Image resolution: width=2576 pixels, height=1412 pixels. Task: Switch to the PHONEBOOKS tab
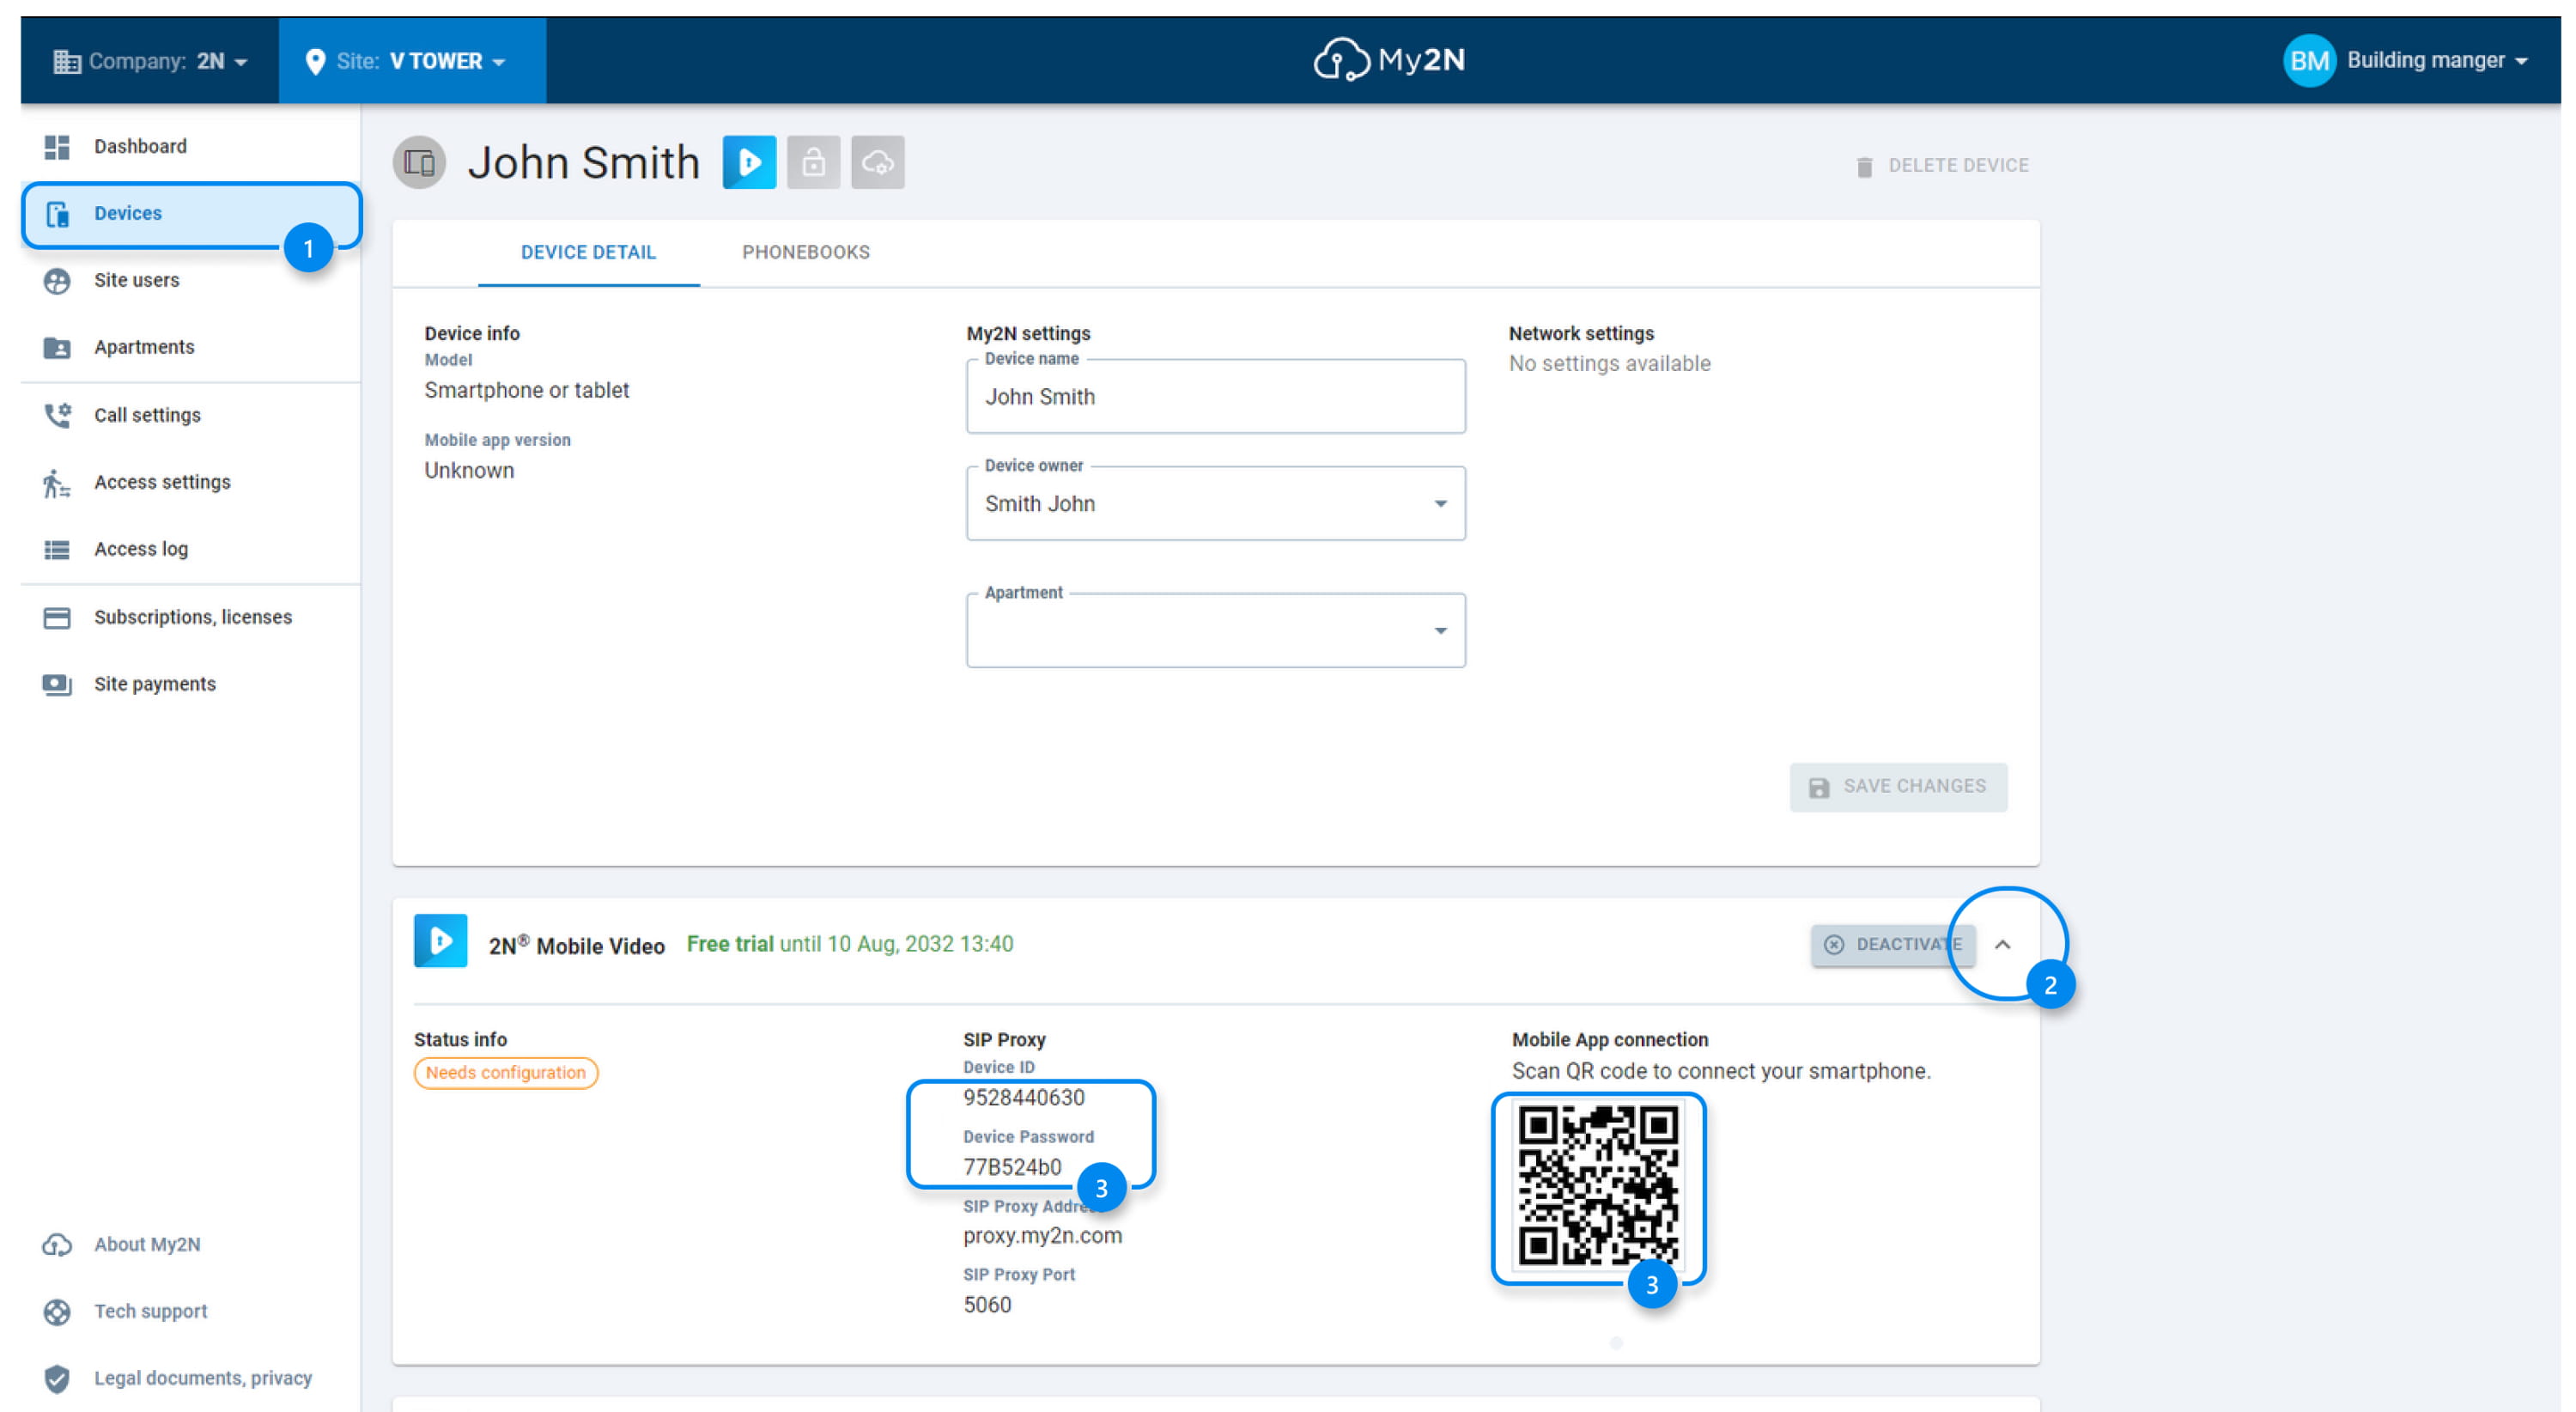pyautogui.click(x=806, y=252)
